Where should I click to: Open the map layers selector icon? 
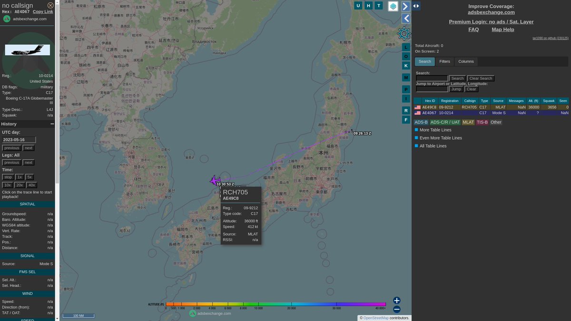click(x=394, y=6)
